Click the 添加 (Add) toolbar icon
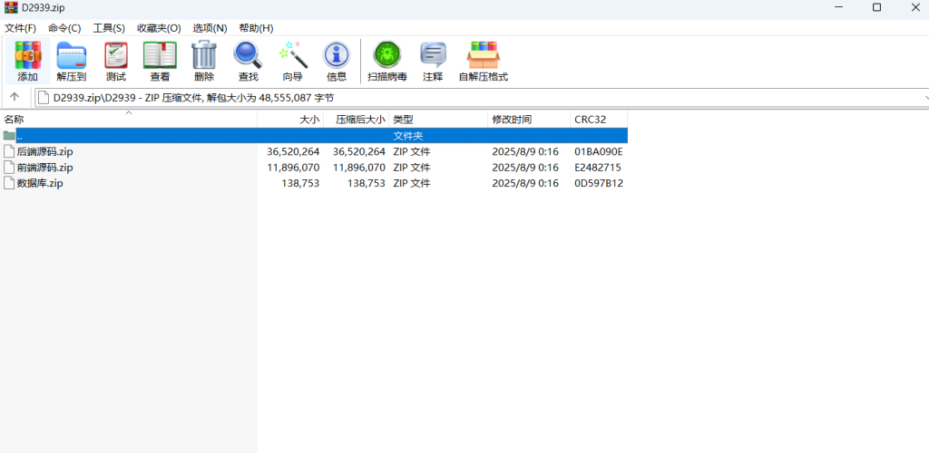Image resolution: width=929 pixels, height=453 pixels. pos(27,61)
